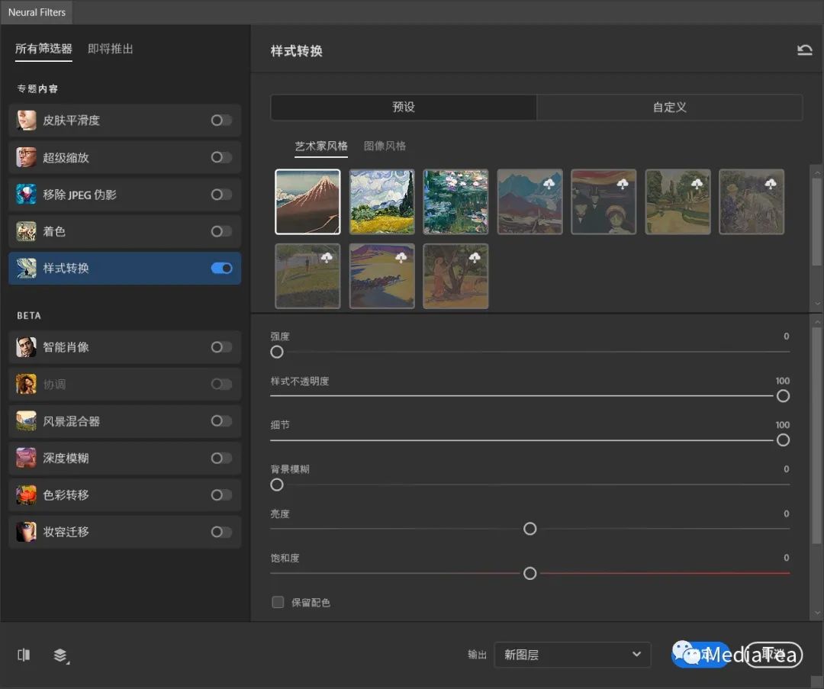The height and width of the screenshot is (689, 824).
Task: Switch to 即将推出 tab
Action: pyautogui.click(x=111, y=49)
